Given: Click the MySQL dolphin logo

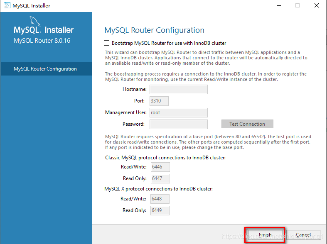Looking at the screenshot, I should point(34,21).
